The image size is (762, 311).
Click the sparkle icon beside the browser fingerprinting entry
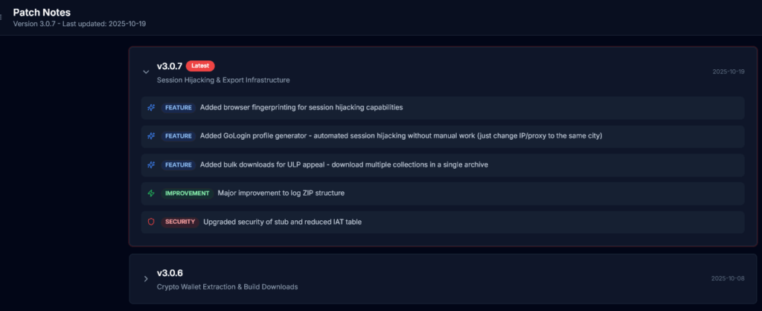pos(151,107)
